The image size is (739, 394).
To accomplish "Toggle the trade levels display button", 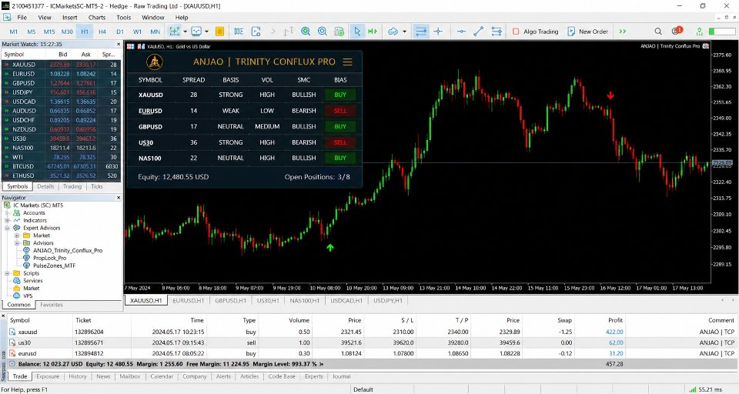I will [421, 32].
